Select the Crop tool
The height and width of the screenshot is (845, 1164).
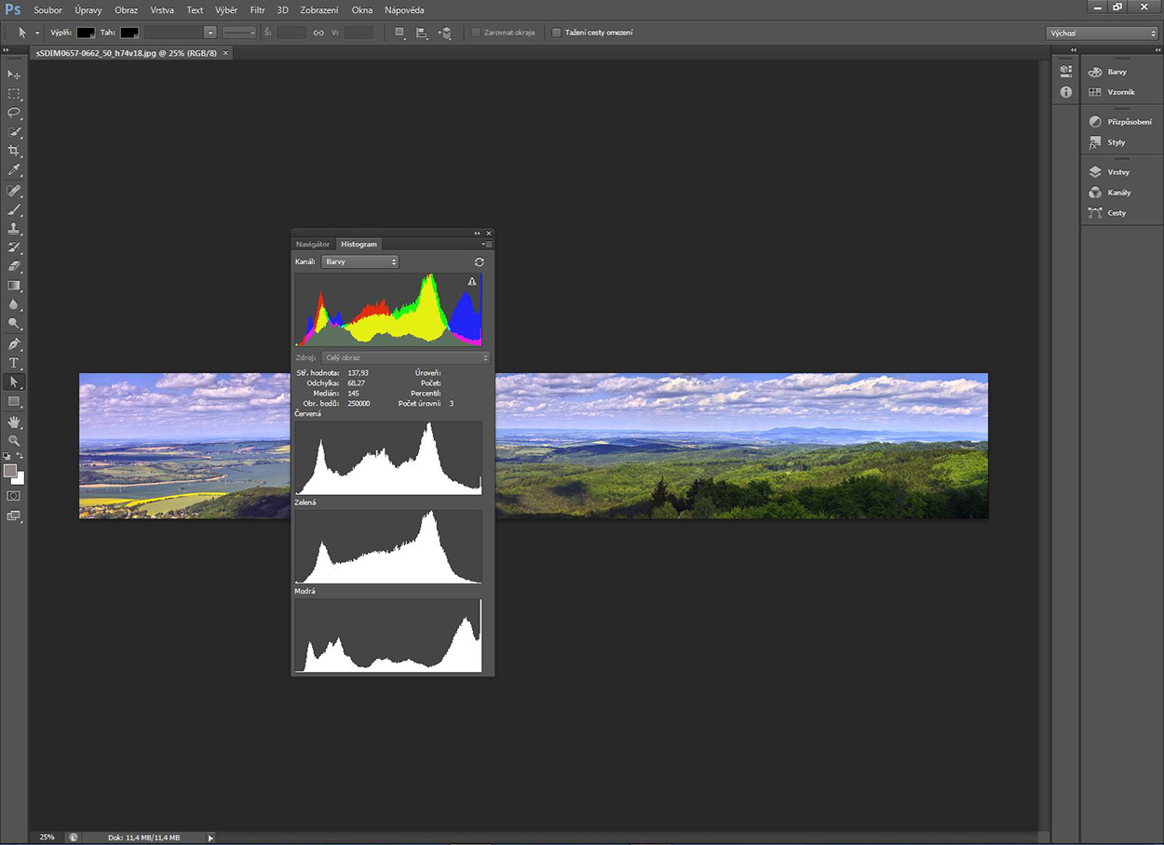point(14,151)
